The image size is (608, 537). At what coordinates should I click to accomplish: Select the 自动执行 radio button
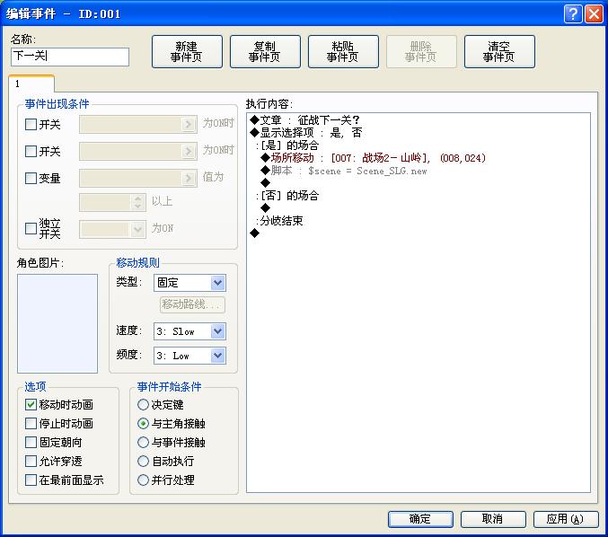[143, 461]
